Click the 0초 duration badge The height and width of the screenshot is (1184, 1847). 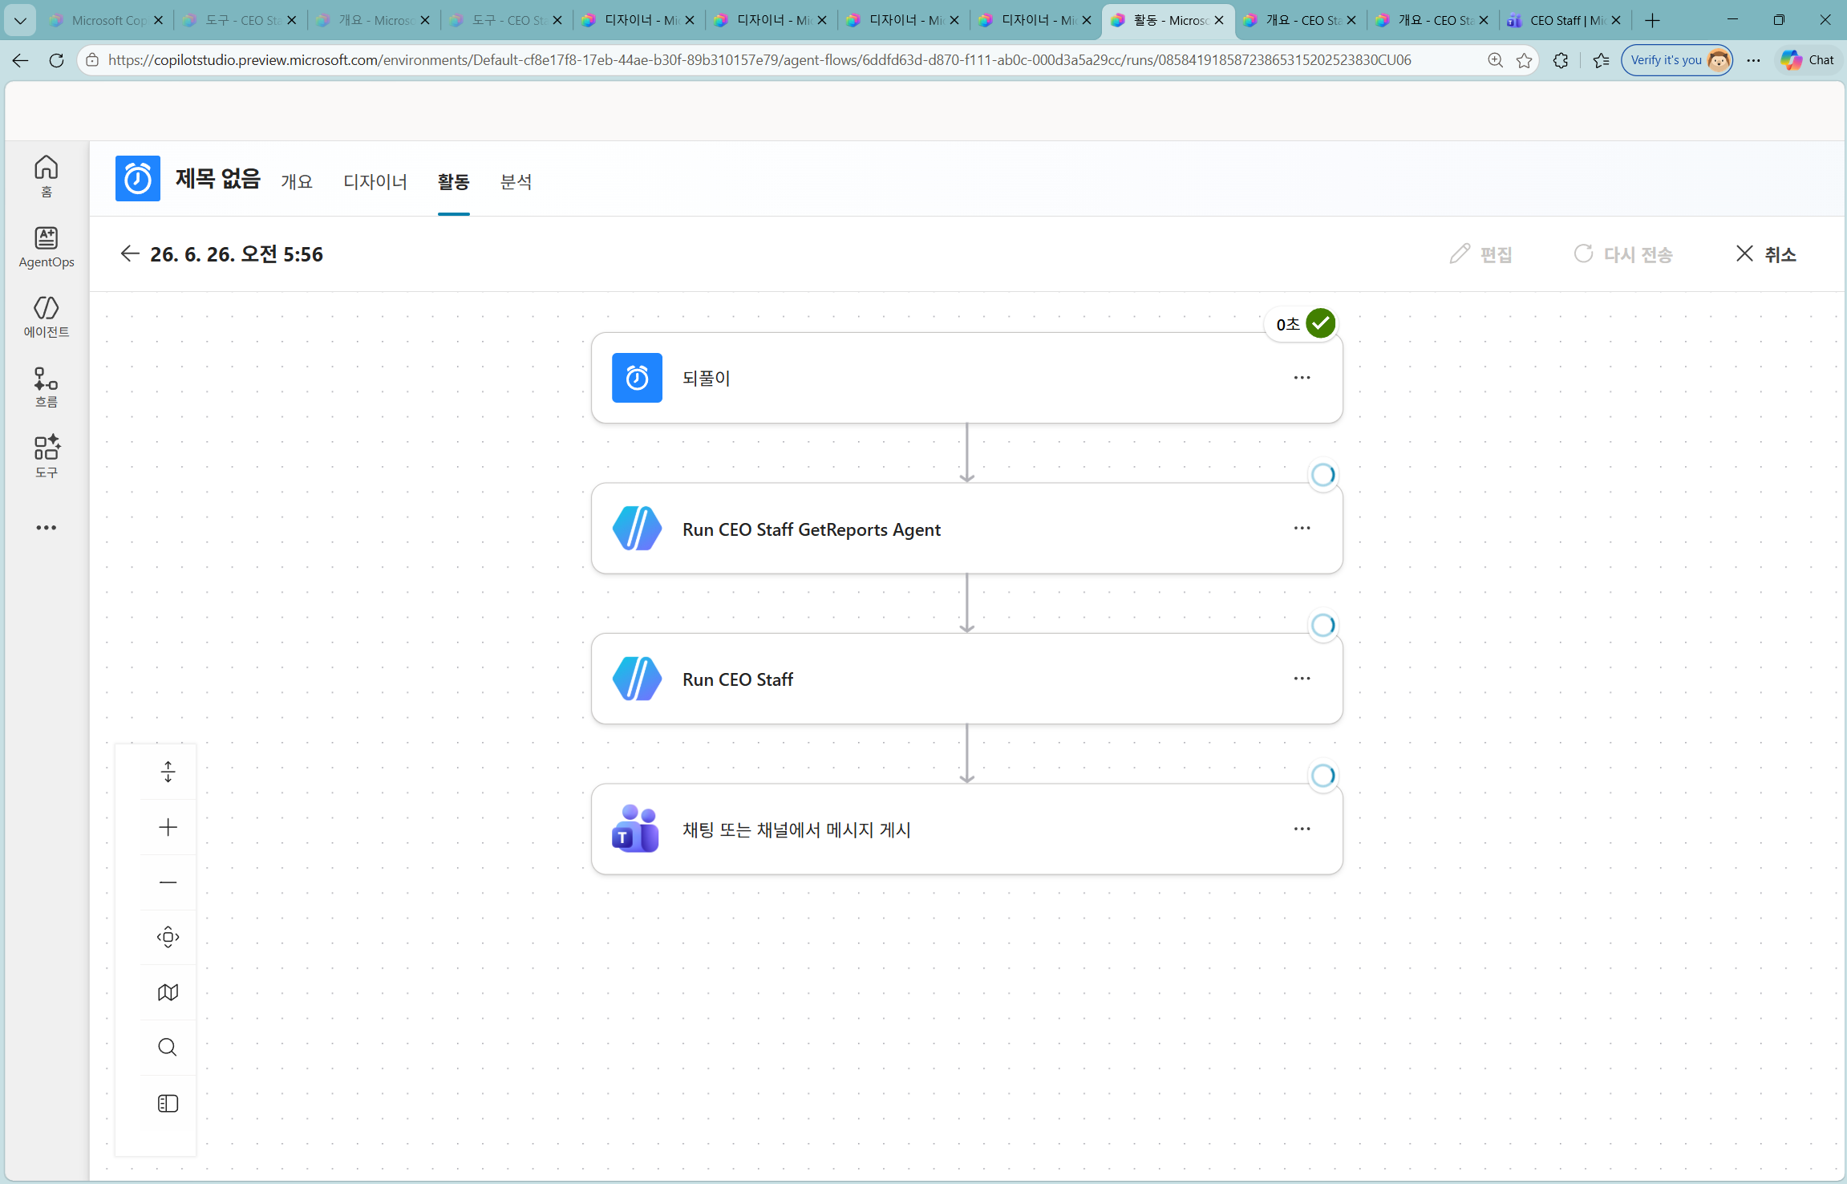click(1288, 324)
